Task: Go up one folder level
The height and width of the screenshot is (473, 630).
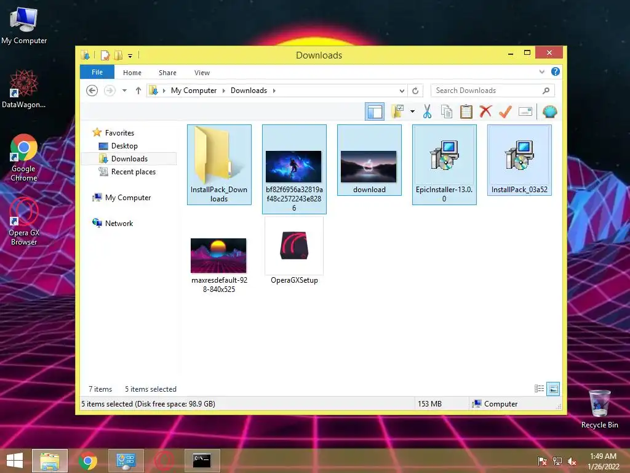Action: pyautogui.click(x=138, y=91)
